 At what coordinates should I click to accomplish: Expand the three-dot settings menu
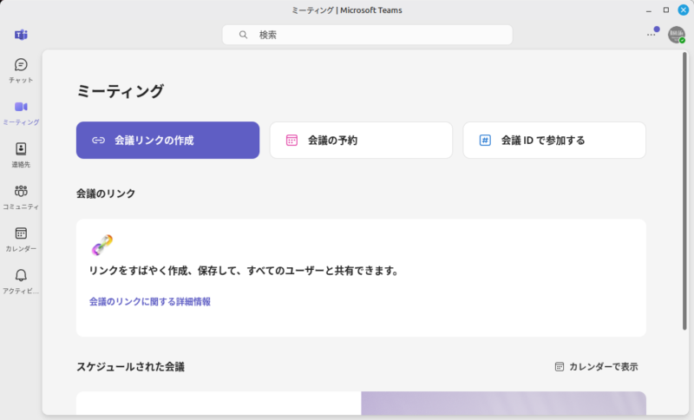(651, 35)
